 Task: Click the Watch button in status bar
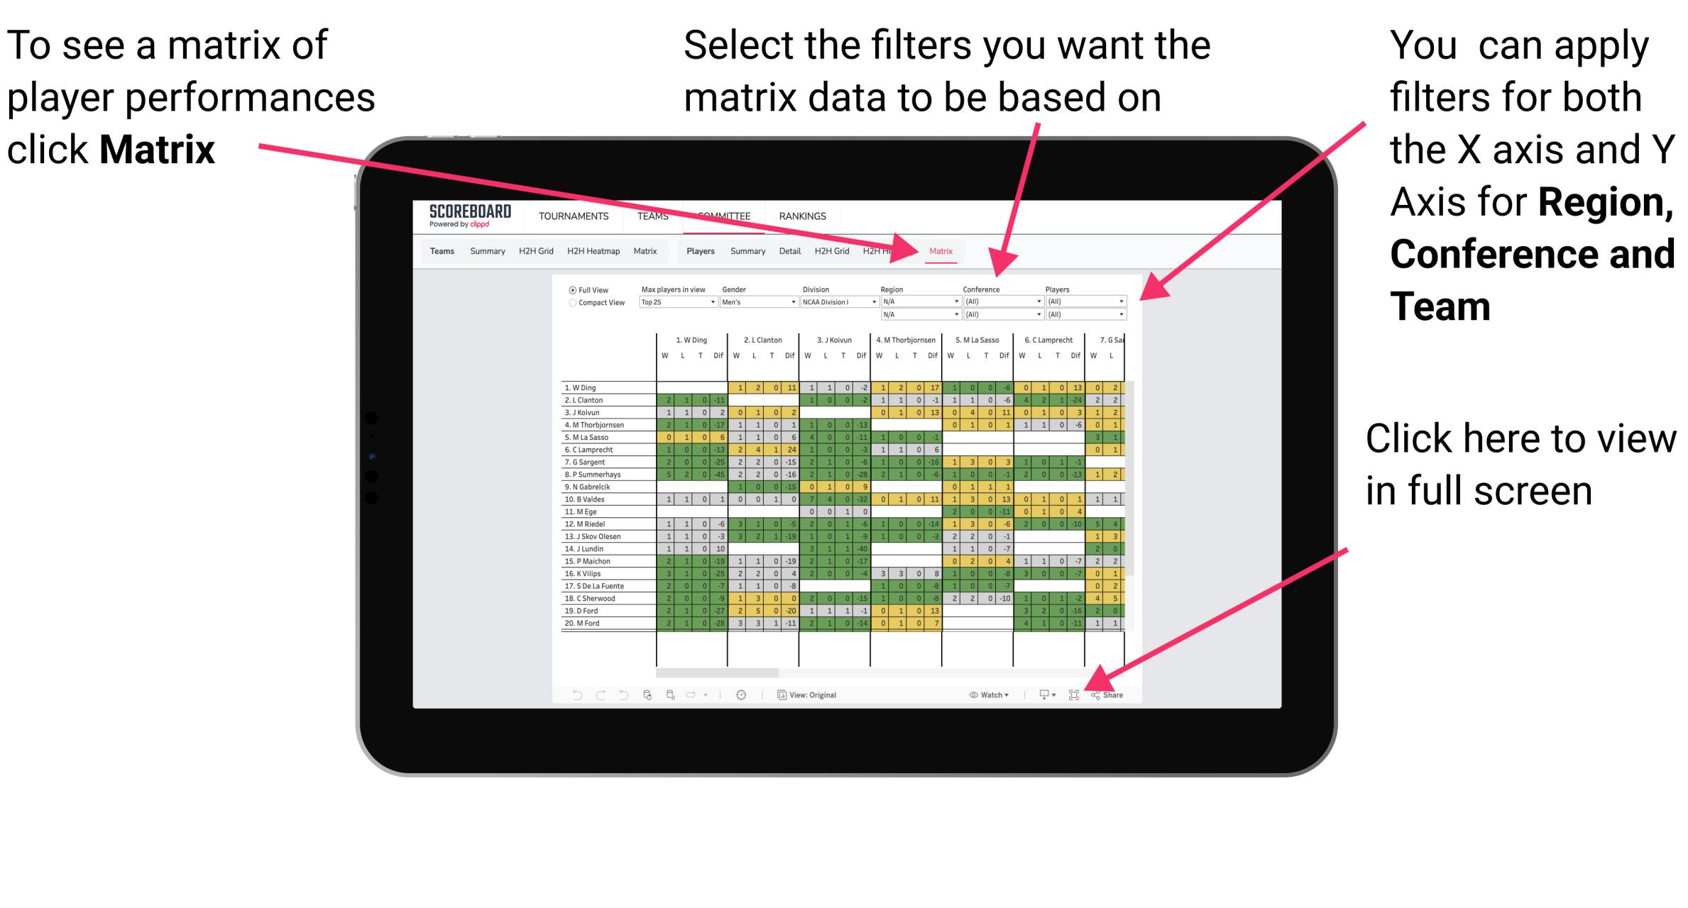(x=985, y=694)
